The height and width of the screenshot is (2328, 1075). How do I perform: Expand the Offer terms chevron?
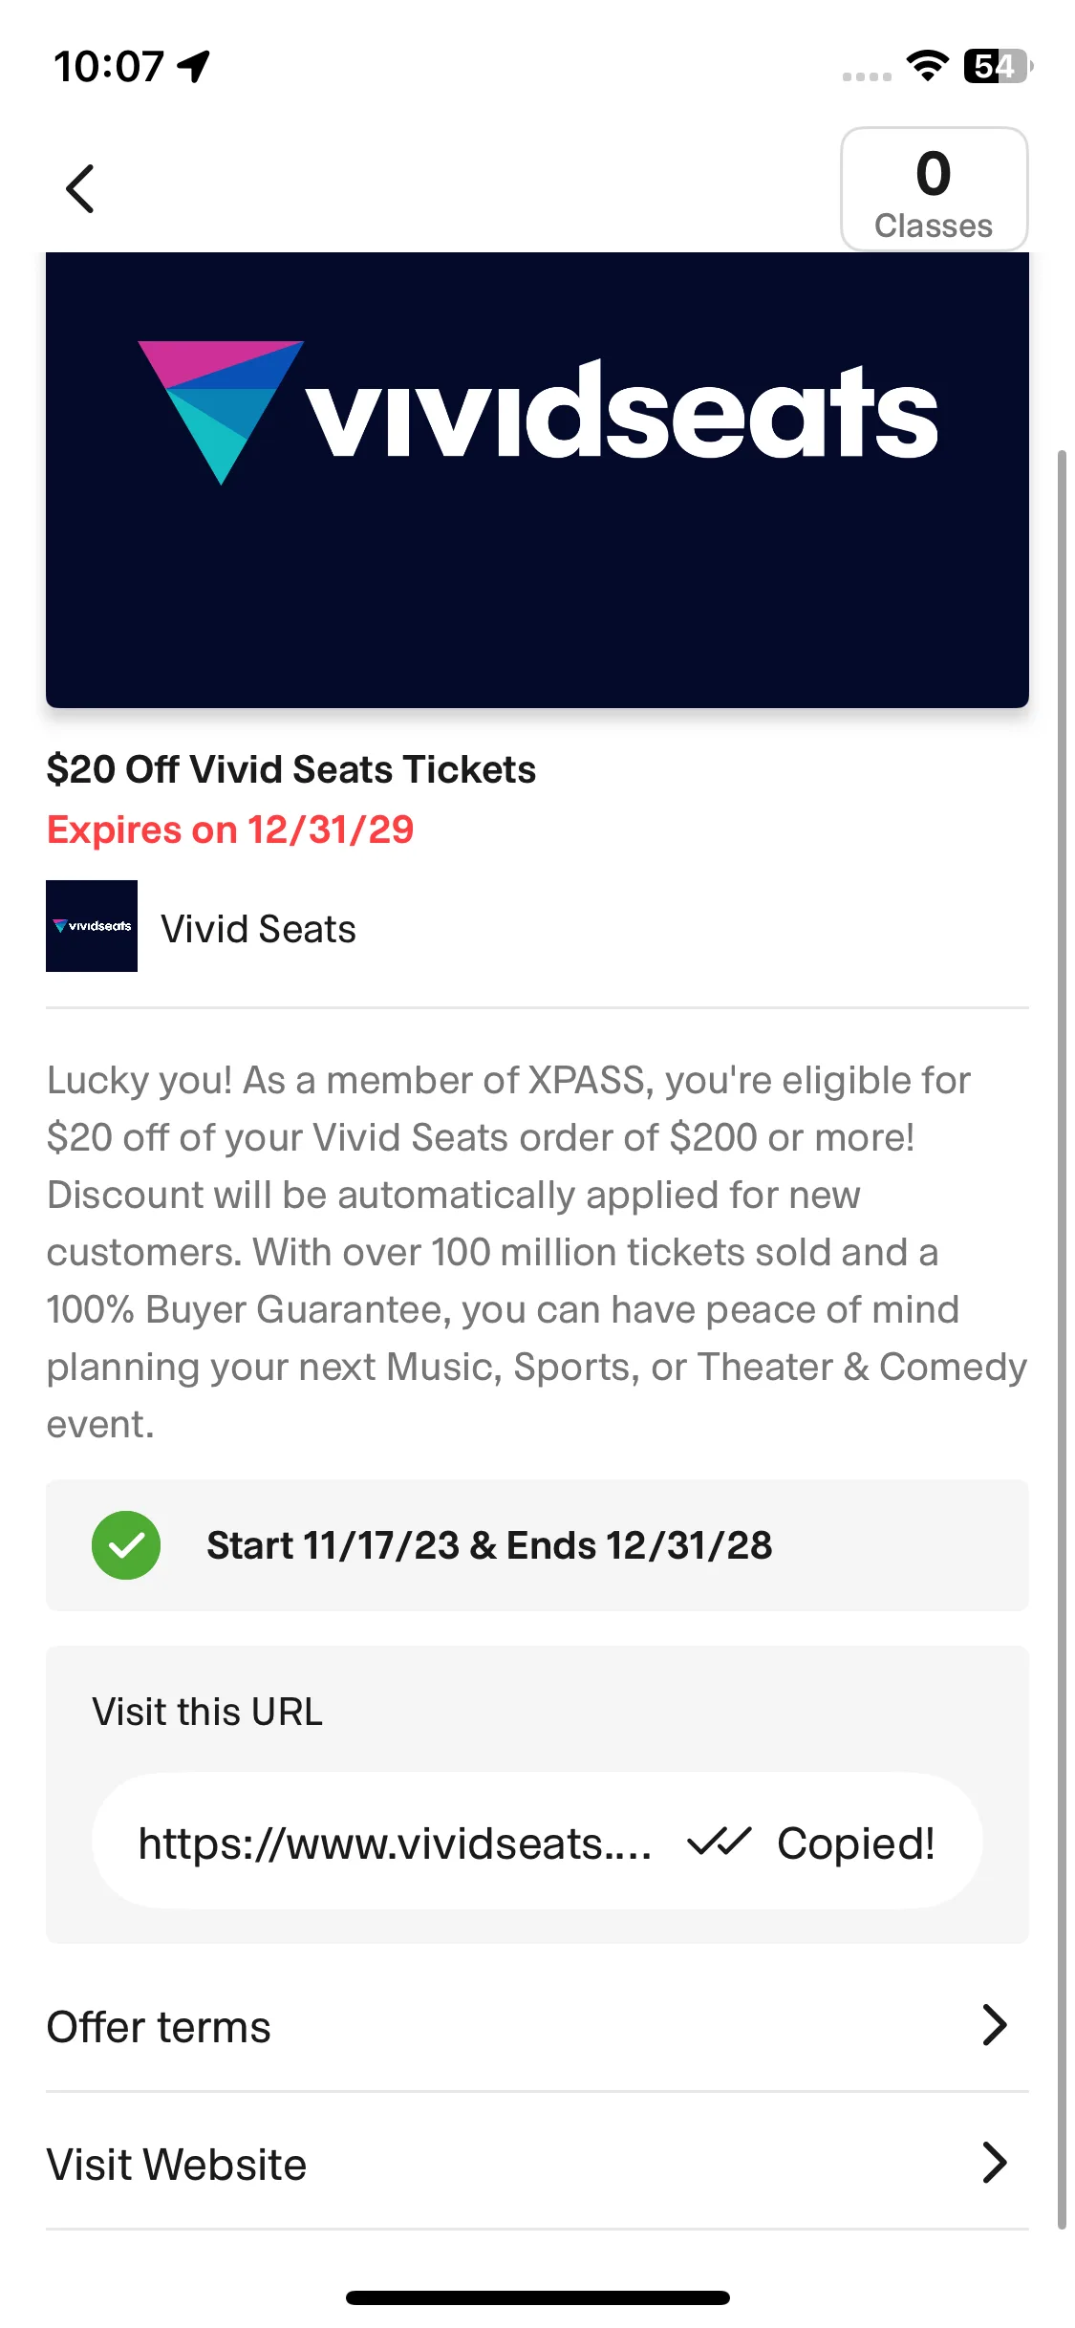pyautogui.click(x=994, y=2024)
